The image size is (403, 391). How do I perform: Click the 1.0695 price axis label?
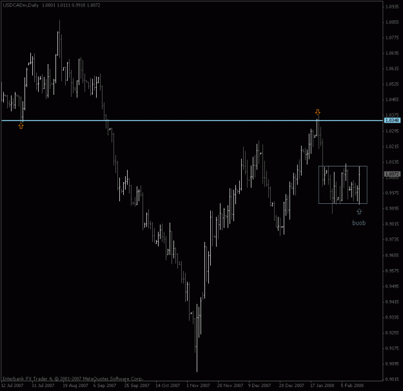tap(392, 53)
